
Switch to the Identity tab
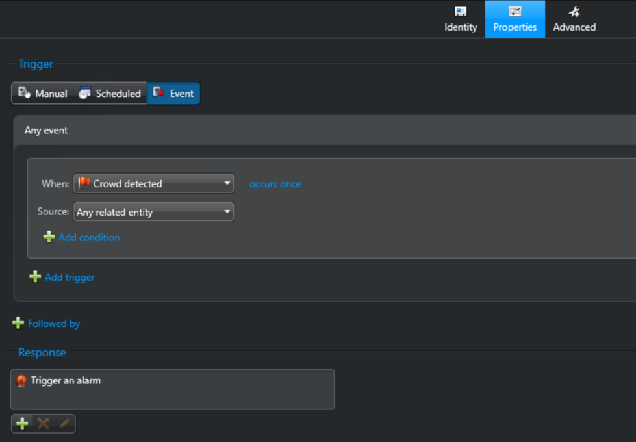(x=461, y=19)
